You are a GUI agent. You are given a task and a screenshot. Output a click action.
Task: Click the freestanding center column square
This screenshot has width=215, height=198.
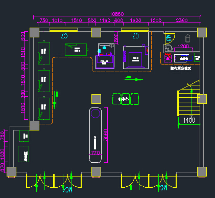[x=97, y=99]
